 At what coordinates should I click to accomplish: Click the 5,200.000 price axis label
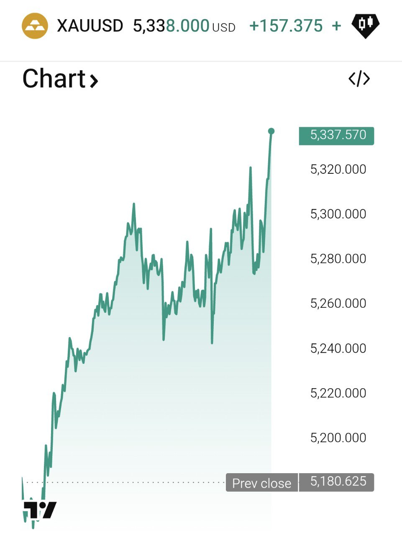click(x=338, y=438)
